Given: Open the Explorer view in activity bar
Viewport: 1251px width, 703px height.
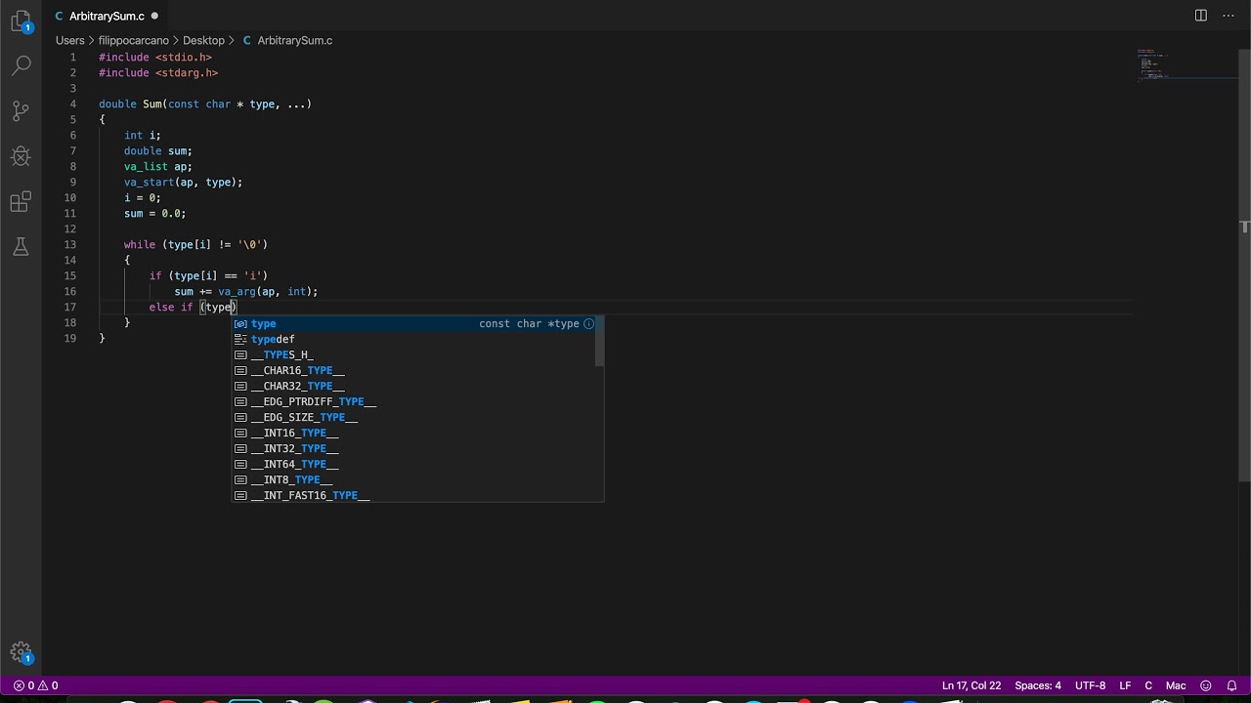Looking at the screenshot, I should (21, 21).
